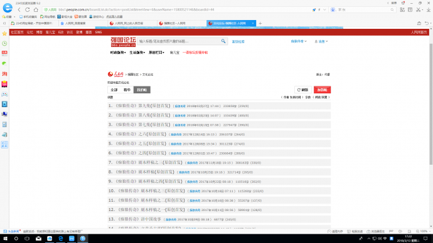Click the 100% zoom level in status bar
This screenshot has width=433, height=243.
pyautogui.click(x=422, y=232)
